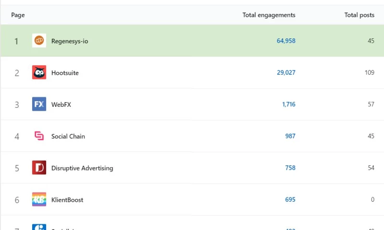Open the Disruptive Advertising page name
Viewport: 384px width, 230px height.
click(x=82, y=168)
